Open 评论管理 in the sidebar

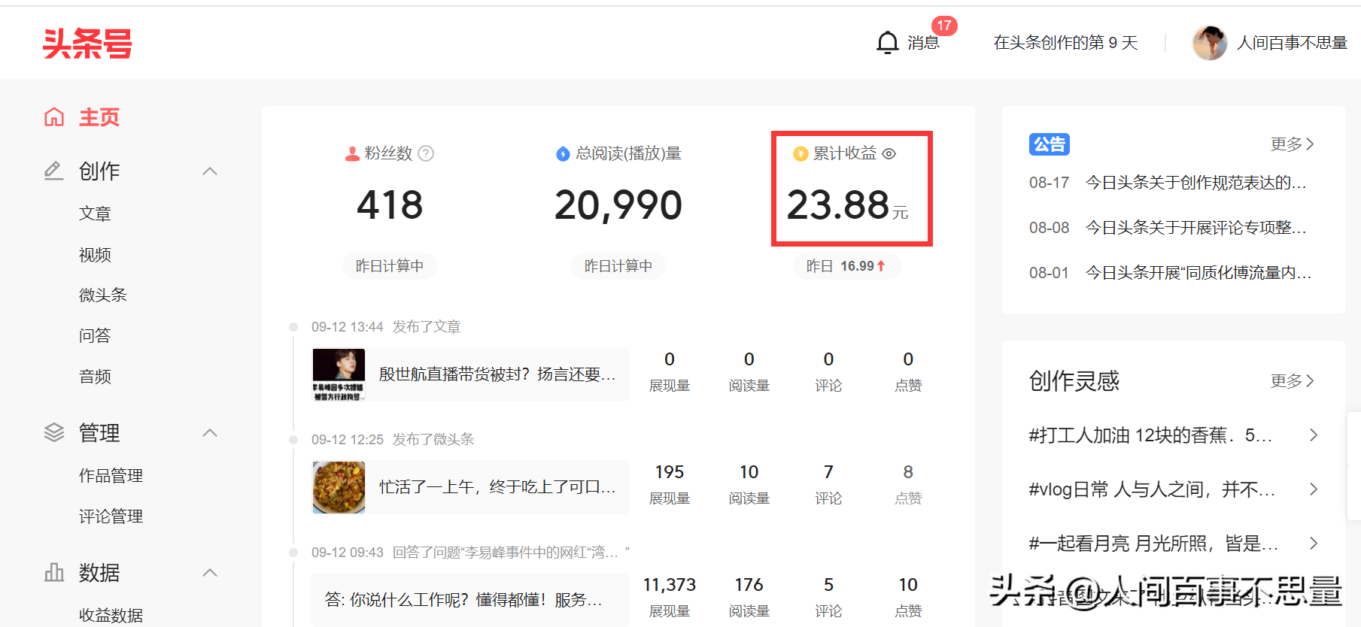point(111,516)
